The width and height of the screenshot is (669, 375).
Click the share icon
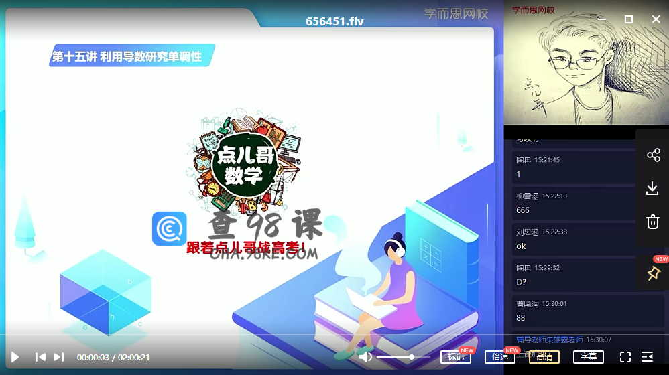coord(653,155)
